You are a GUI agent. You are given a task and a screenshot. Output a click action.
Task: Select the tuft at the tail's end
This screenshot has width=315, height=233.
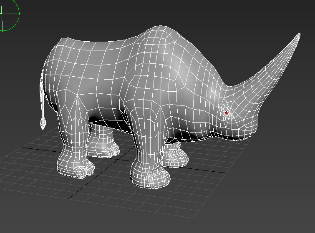coord(43,123)
